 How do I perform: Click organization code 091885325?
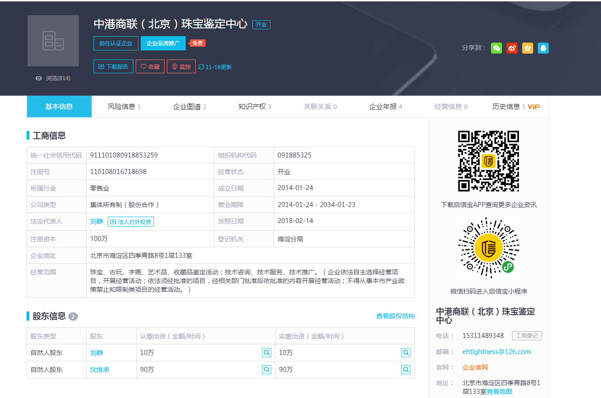click(x=294, y=155)
